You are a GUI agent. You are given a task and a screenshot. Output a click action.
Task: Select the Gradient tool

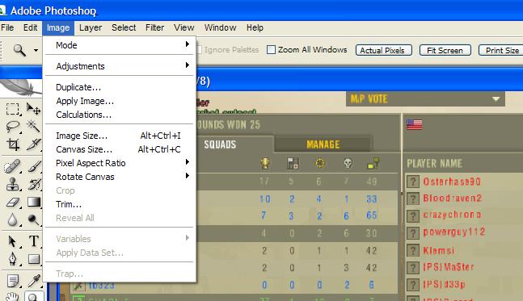pos(33,202)
